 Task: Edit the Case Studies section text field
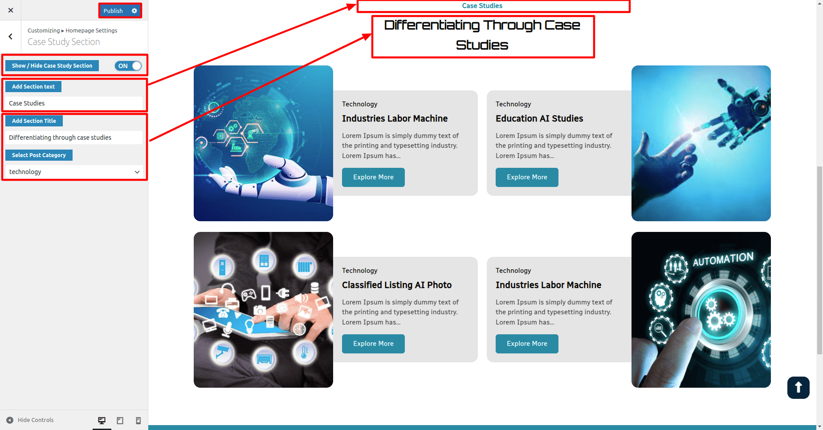tap(74, 103)
